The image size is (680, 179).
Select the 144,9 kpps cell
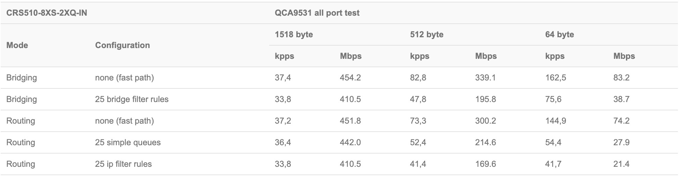point(556,121)
